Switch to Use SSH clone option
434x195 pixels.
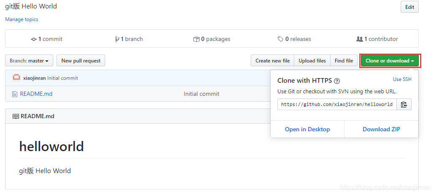click(402, 79)
